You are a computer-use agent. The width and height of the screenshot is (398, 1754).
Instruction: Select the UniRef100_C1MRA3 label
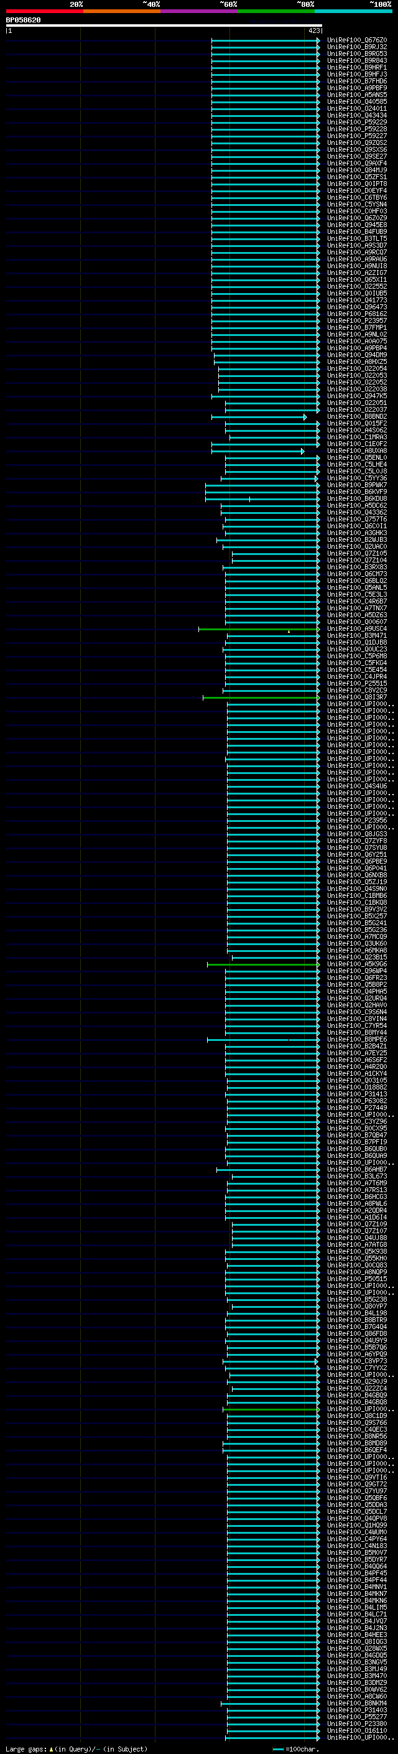tap(356, 437)
